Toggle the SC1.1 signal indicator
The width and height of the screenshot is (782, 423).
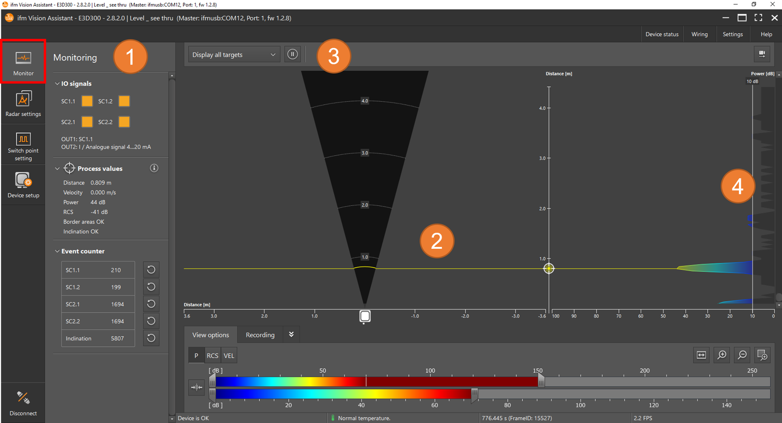pyautogui.click(x=87, y=101)
